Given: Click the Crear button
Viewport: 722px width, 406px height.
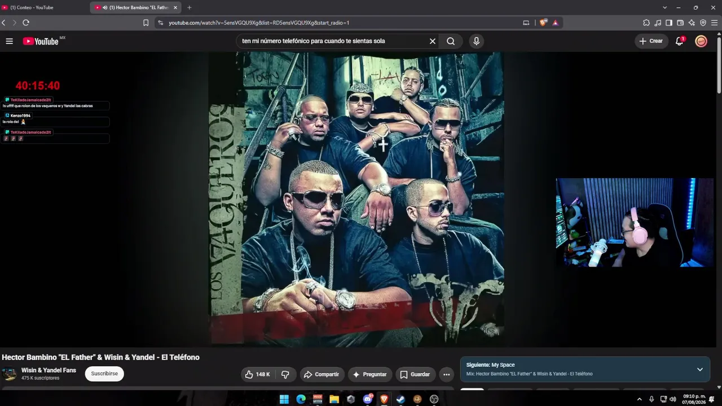Looking at the screenshot, I should [x=651, y=41].
